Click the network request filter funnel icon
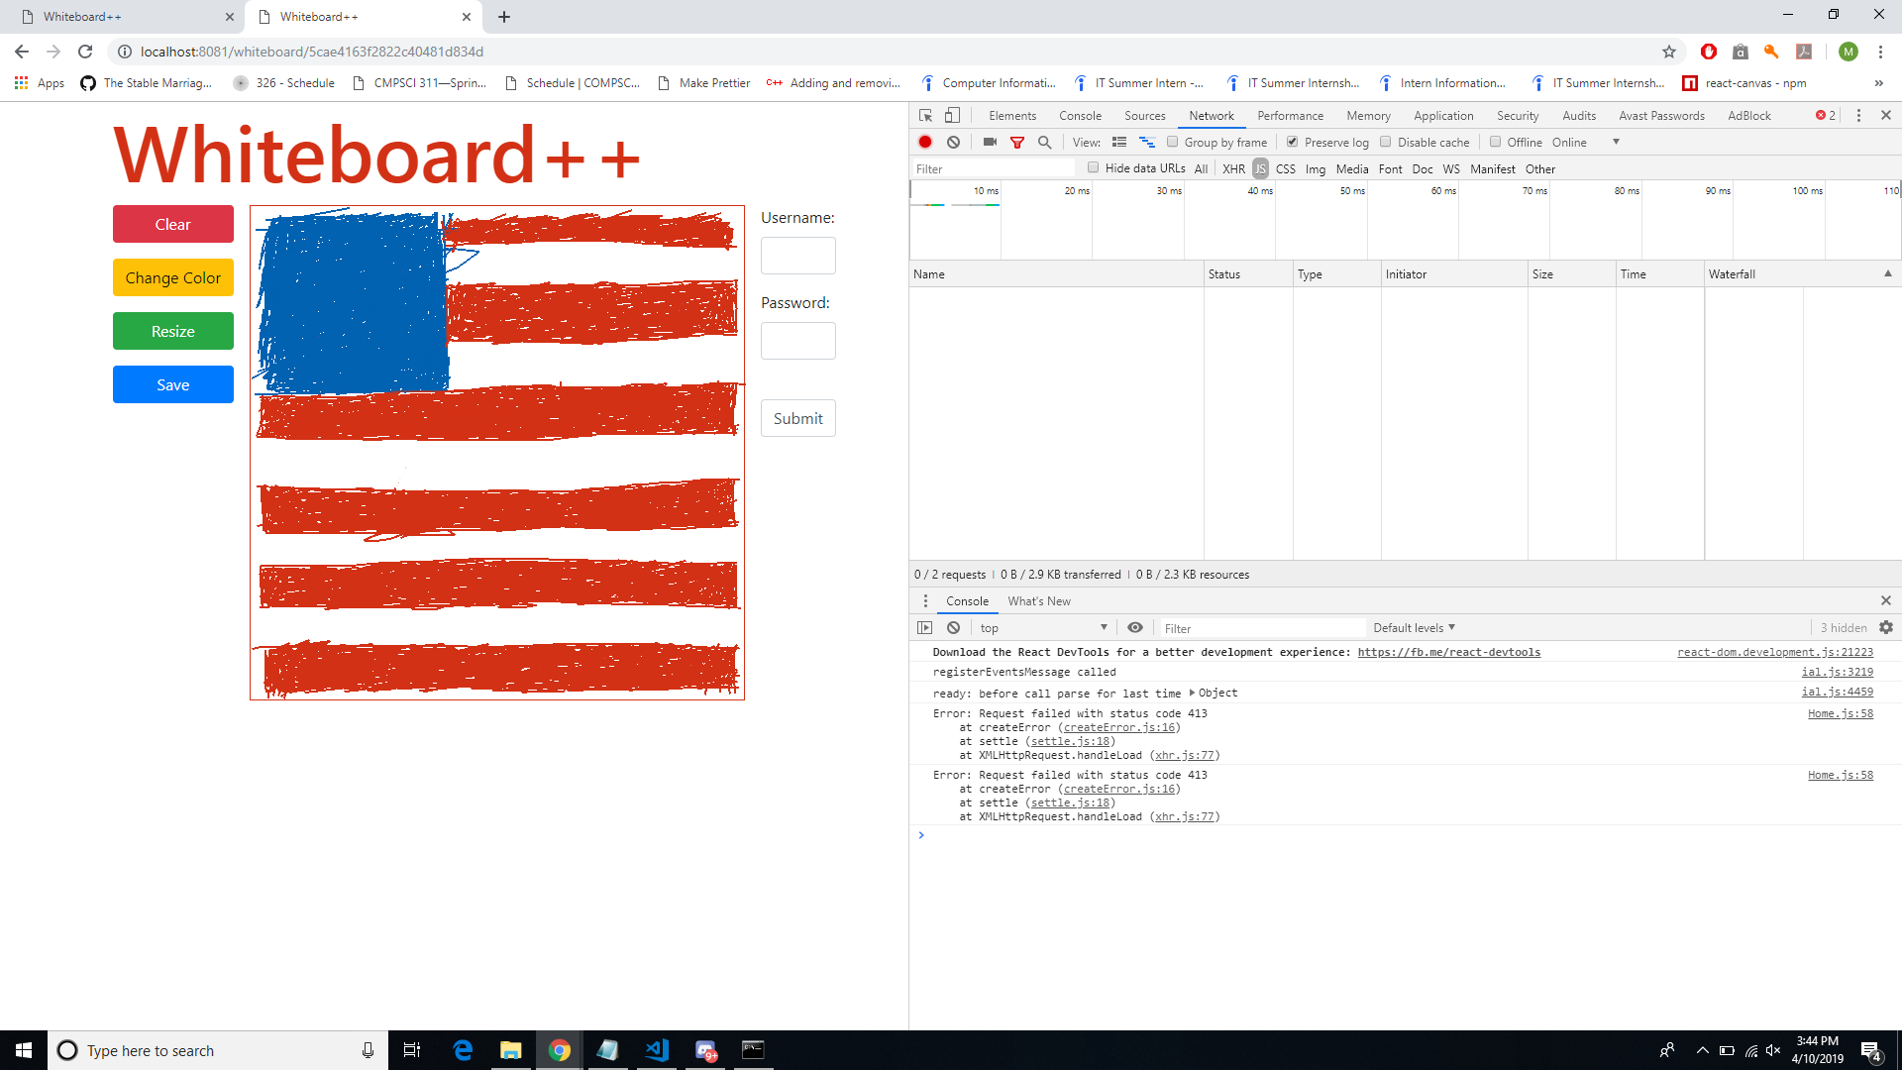The width and height of the screenshot is (1902, 1070). (x=1016, y=142)
